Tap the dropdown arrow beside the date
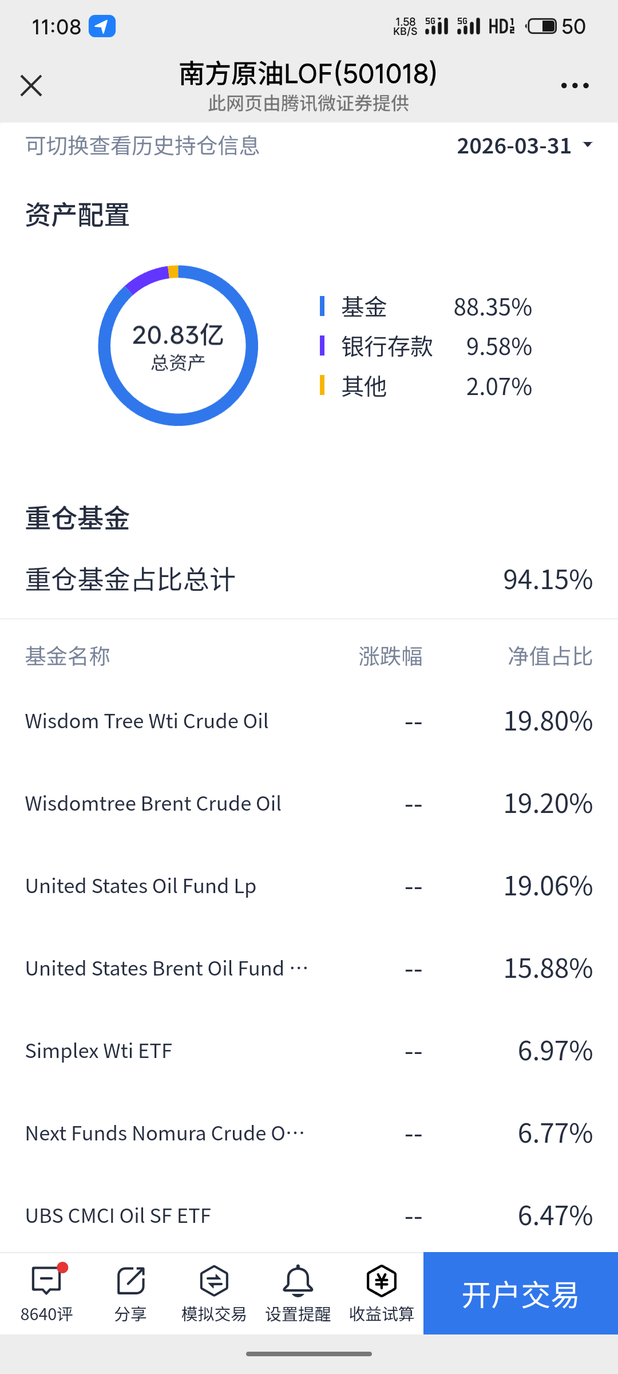Viewport: 618px width, 1374px height. coord(587,145)
